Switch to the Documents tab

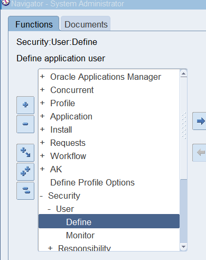coord(86,24)
